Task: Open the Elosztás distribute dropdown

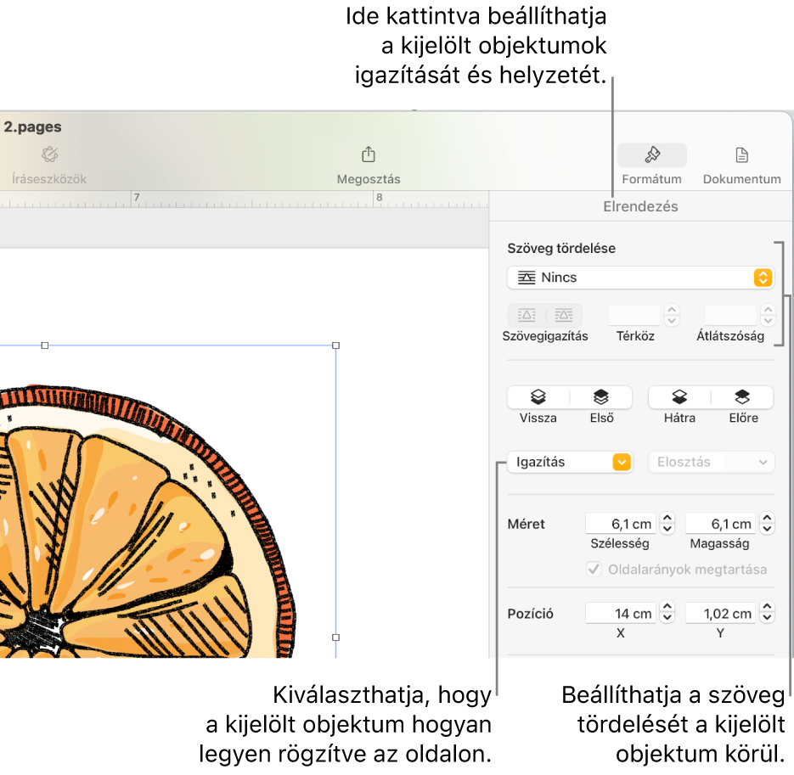Action: coord(712,462)
